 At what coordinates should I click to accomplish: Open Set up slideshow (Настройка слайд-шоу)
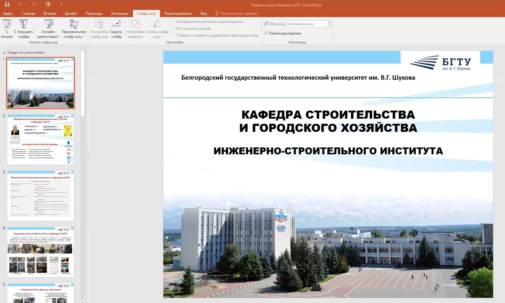99,29
